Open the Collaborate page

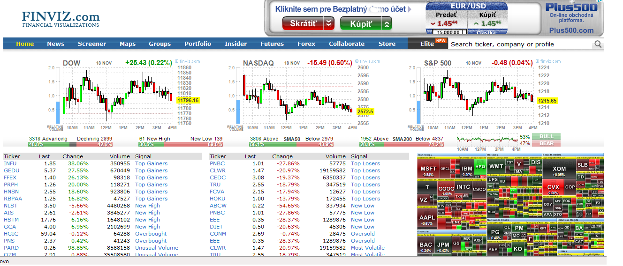pos(347,44)
